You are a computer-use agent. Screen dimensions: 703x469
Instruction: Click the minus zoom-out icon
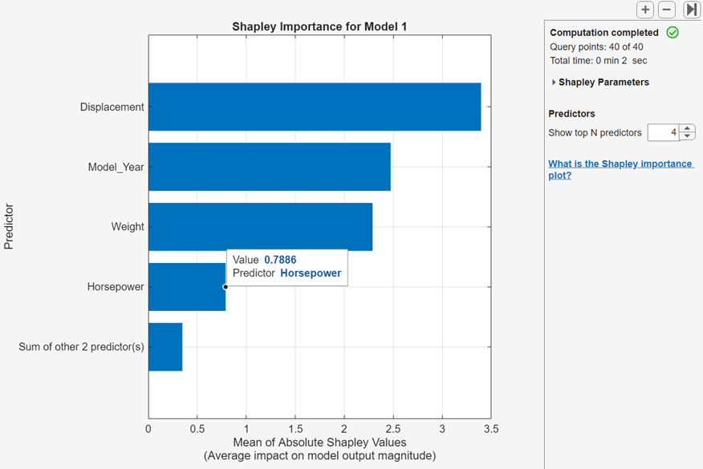pos(667,10)
